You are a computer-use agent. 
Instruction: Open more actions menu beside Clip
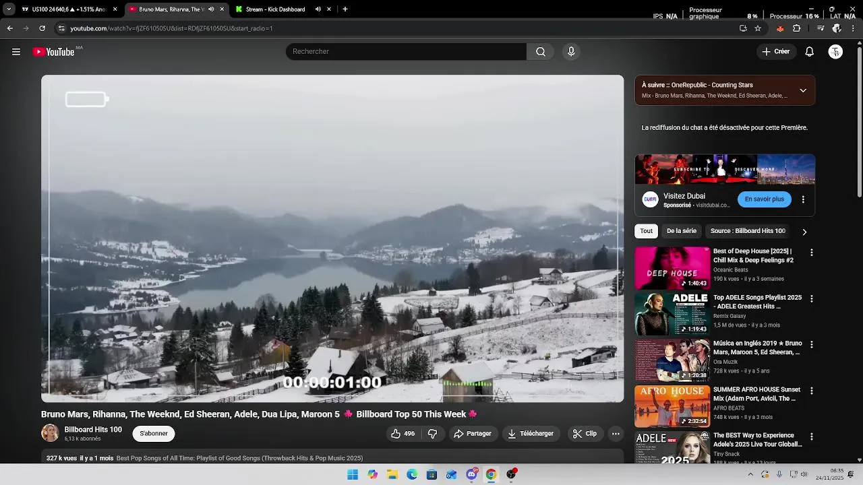click(616, 434)
